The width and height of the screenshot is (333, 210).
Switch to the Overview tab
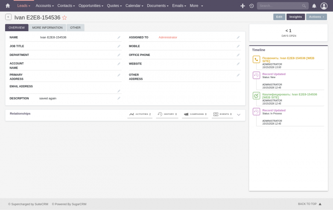point(17,28)
